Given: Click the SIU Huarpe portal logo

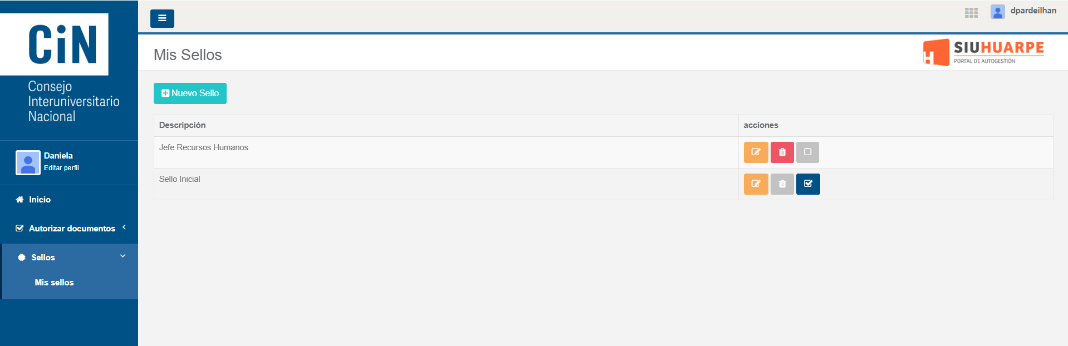Looking at the screenshot, I should (x=983, y=52).
